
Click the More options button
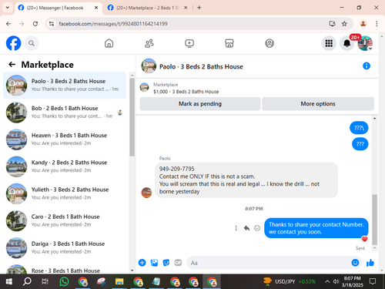pos(318,104)
